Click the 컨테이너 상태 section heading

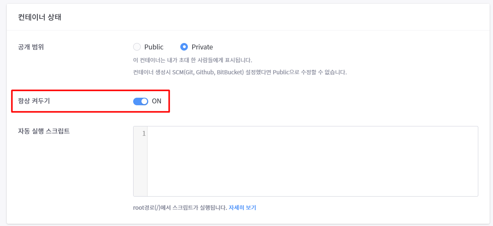40,17
